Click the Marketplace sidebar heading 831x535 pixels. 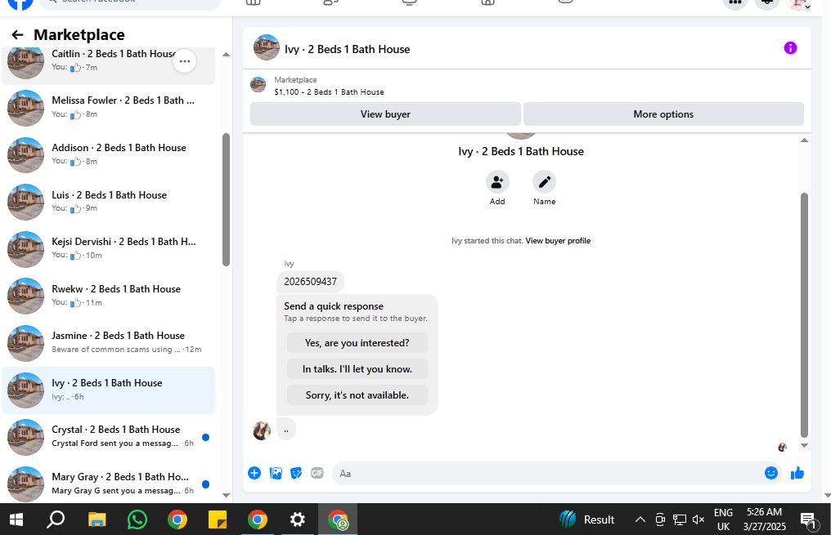pos(79,35)
